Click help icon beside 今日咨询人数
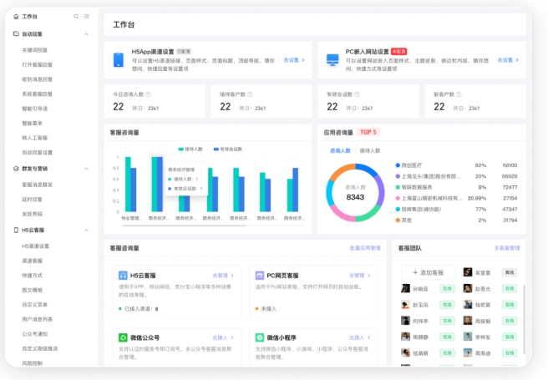The width and height of the screenshot is (548, 380). click(x=148, y=94)
